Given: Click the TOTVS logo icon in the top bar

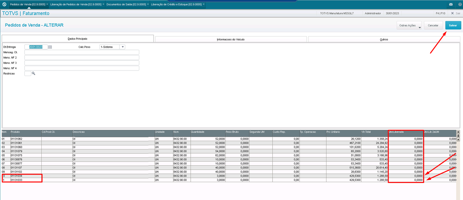Looking at the screenshot, I should (4, 4).
